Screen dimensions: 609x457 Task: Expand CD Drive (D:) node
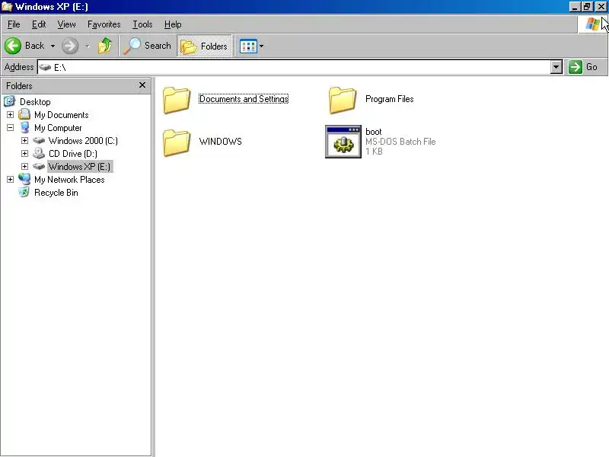[x=25, y=154]
